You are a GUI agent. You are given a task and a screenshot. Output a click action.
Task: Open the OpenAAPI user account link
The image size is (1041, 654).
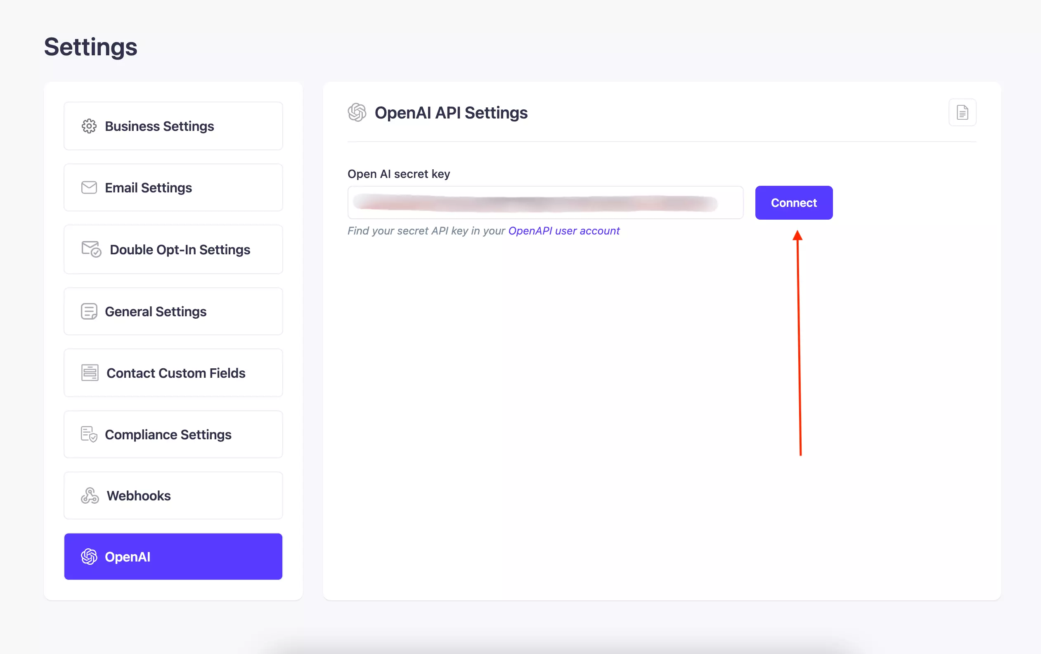[564, 230]
